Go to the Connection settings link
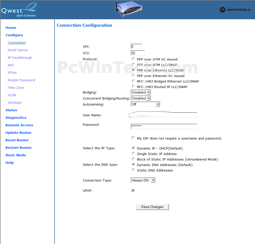The height and width of the screenshot is (244, 255). (x=17, y=42)
